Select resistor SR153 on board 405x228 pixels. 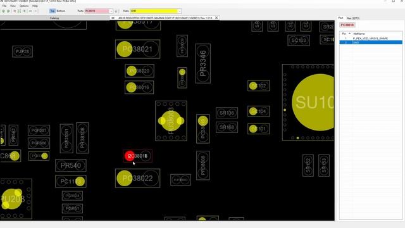coord(324,165)
